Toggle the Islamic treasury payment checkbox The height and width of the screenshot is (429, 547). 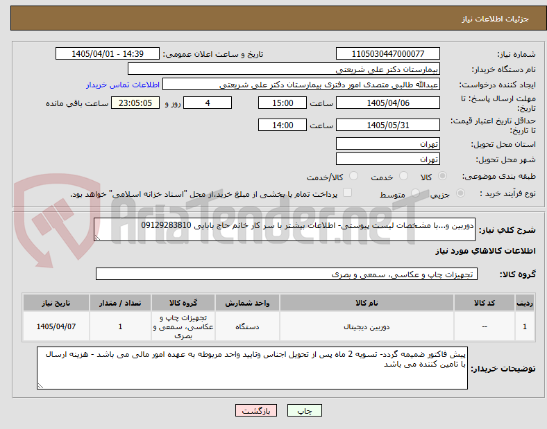(348, 193)
